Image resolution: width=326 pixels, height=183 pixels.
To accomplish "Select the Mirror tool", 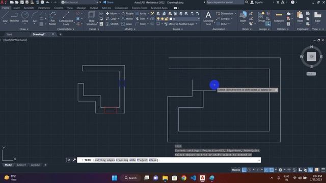I will coord(127,19).
